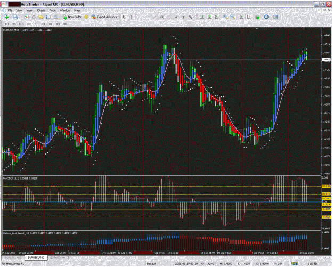Image resolution: width=333 pixels, height=267 pixels.
Task: Select the Text tool labelled A
Action: (x=176, y=17)
